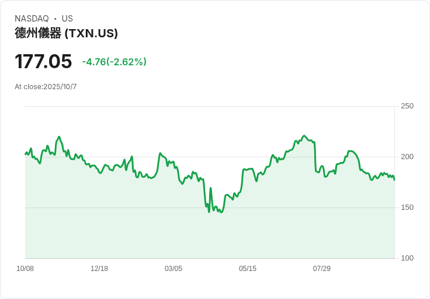Screen dimensions: 430x299
Task: Select the 07/29 date on x-axis
Action: pyautogui.click(x=322, y=269)
